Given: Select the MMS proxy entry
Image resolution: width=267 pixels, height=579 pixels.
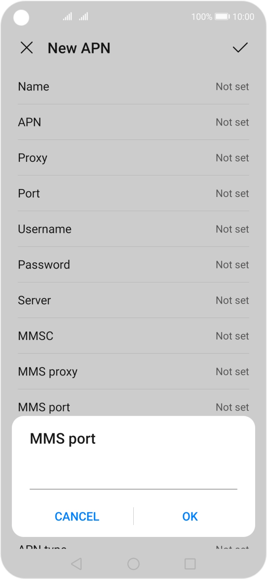Looking at the screenshot, I should point(133,371).
